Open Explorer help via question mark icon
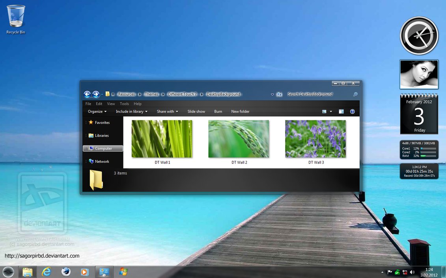 pos(353,112)
